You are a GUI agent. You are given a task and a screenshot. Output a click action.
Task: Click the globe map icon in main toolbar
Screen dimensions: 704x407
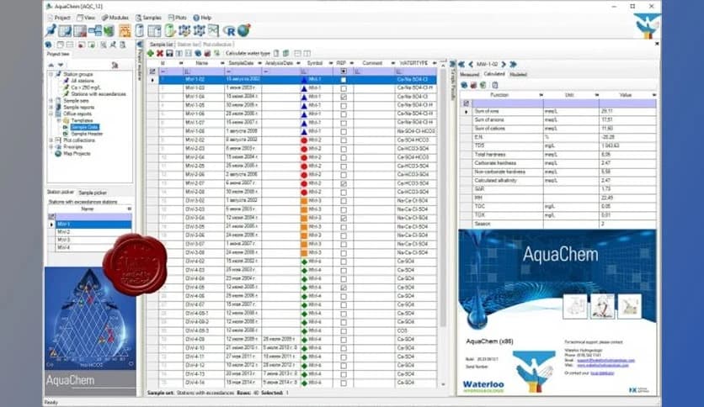(x=244, y=30)
